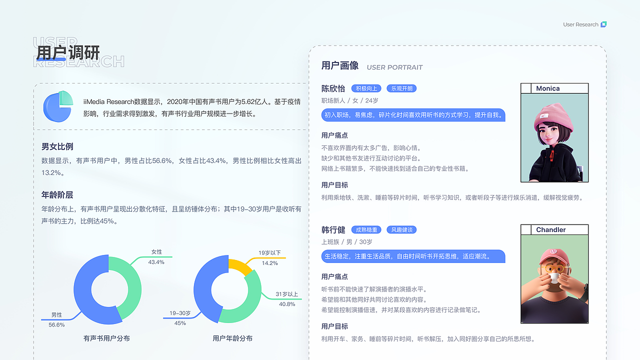Click the 年龄阶层 heading
Image resolution: width=640 pixels, height=360 pixels.
click(57, 195)
